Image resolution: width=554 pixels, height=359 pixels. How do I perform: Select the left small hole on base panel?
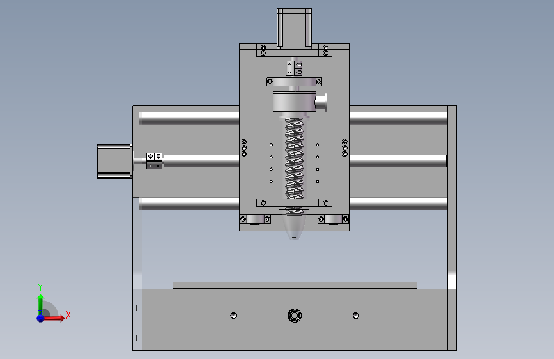click(233, 315)
